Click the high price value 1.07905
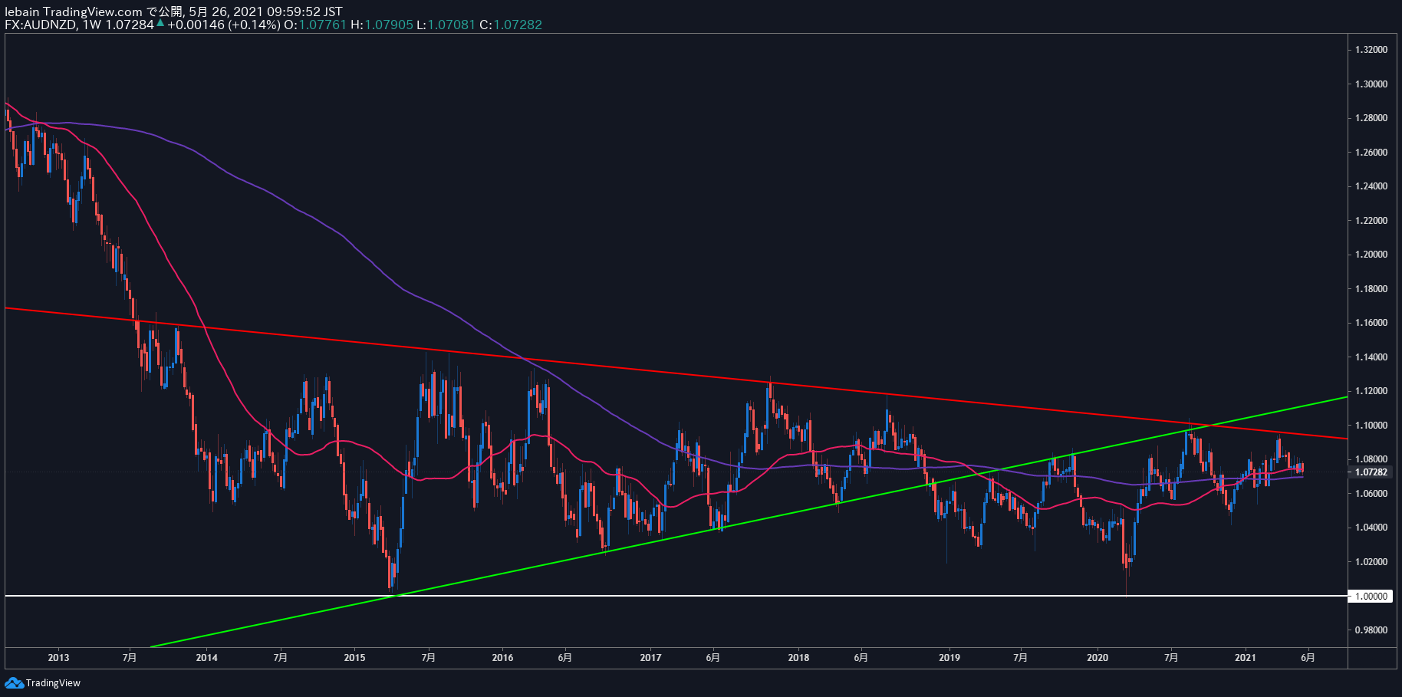Image resolution: width=1402 pixels, height=697 pixels. pyautogui.click(x=389, y=25)
